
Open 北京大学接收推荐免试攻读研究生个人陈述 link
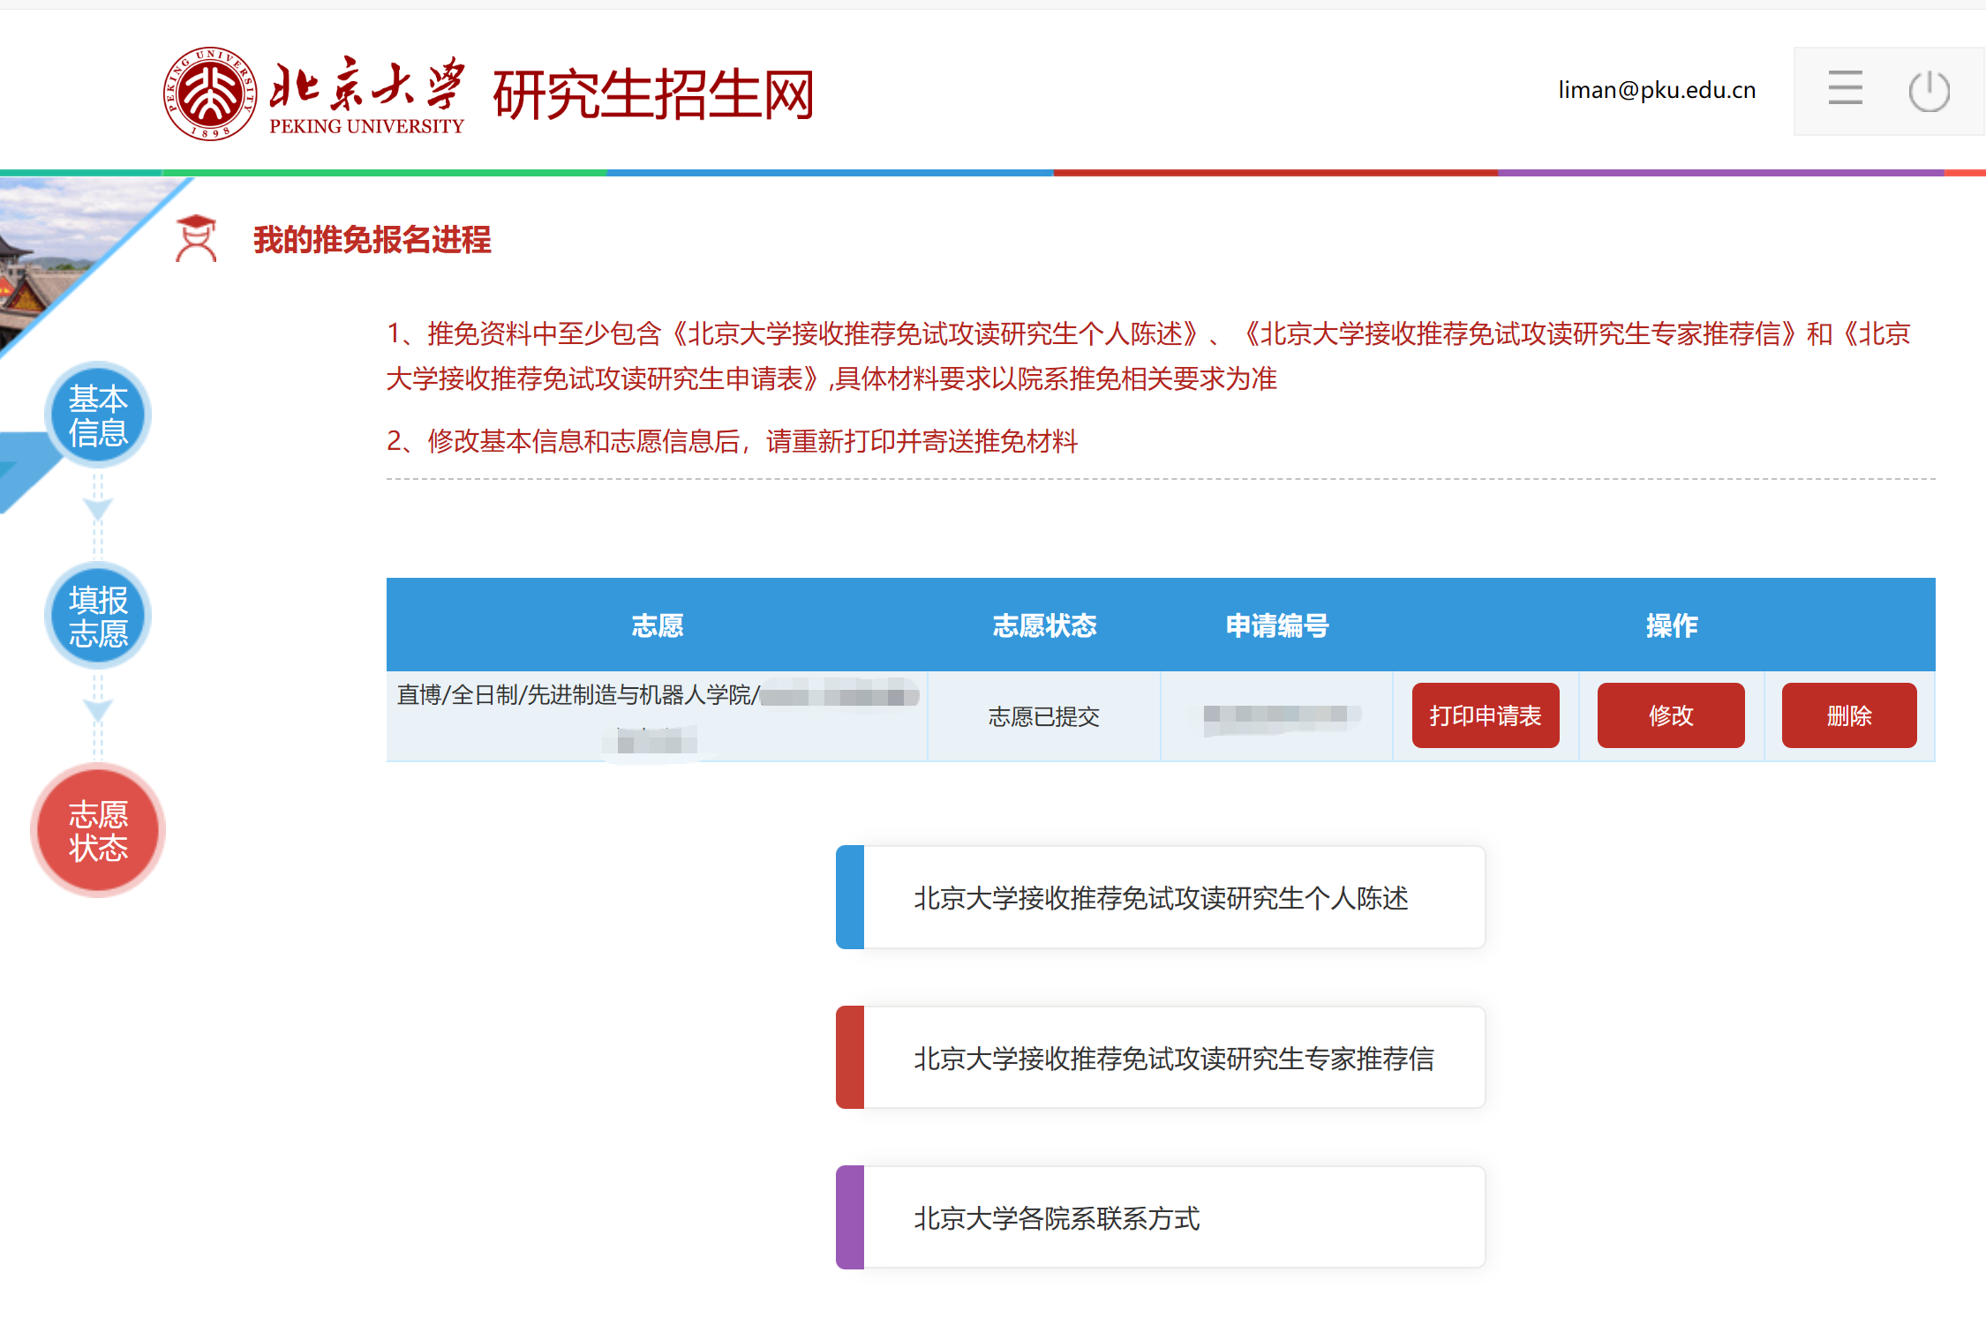click(x=1160, y=898)
